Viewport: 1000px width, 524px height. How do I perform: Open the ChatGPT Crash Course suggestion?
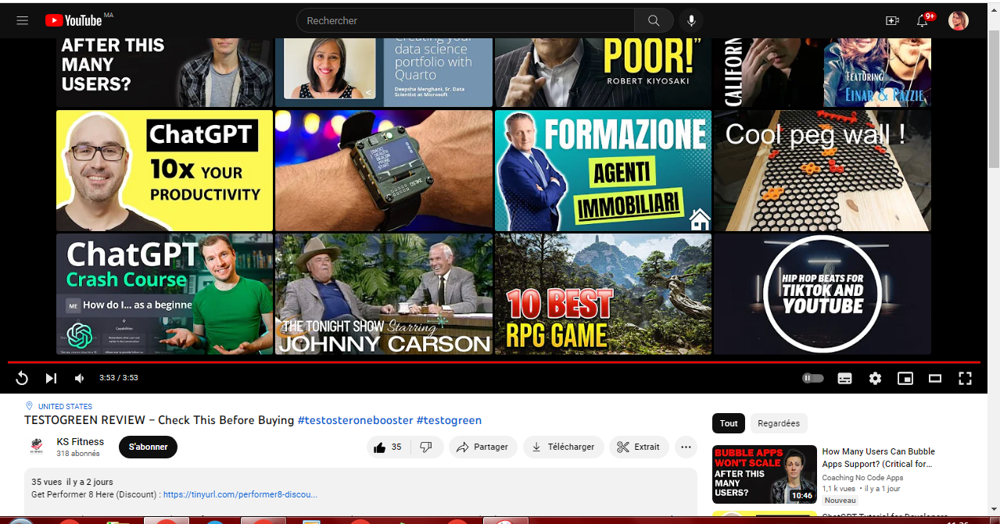(164, 294)
